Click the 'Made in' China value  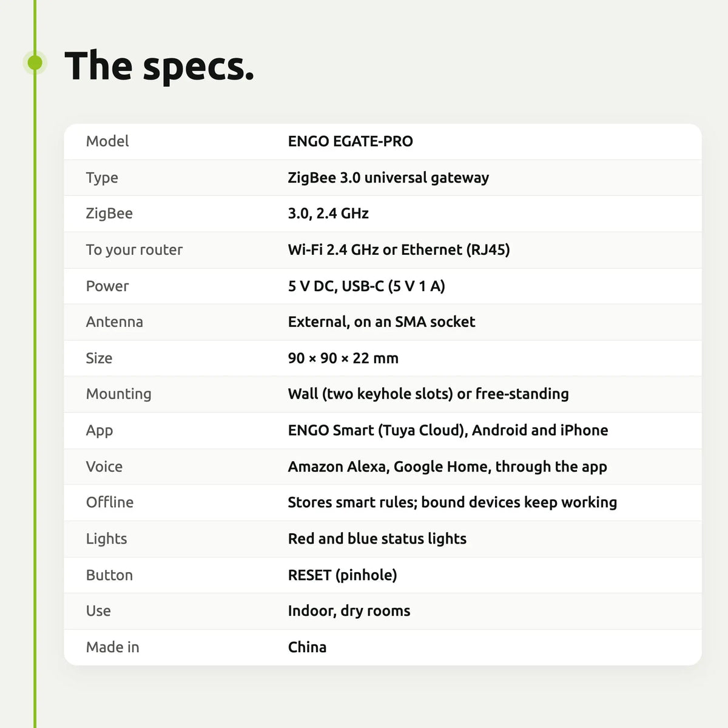307,647
